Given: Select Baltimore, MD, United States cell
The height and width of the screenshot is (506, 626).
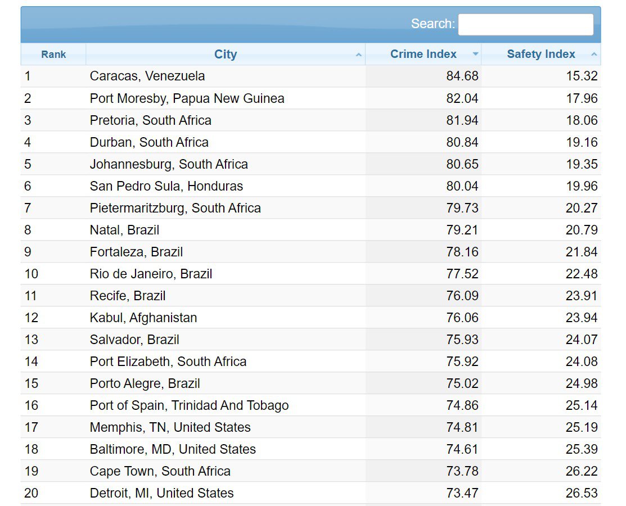Looking at the screenshot, I should (226, 449).
